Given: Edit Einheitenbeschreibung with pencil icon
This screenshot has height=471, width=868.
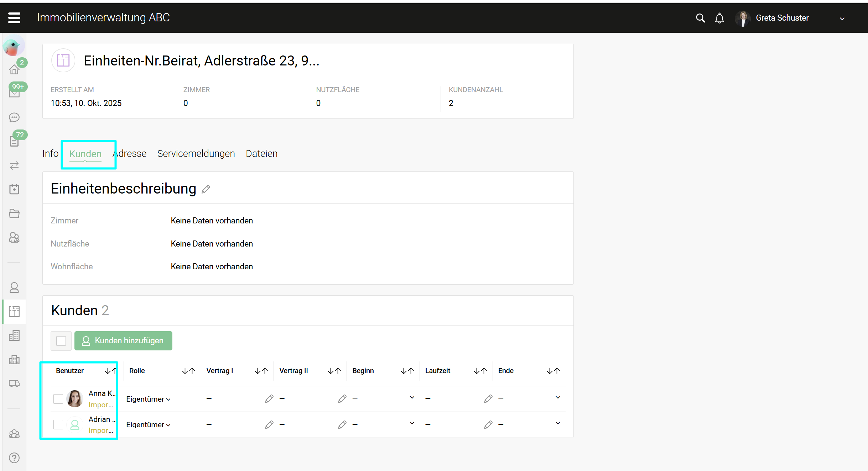Looking at the screenshot, I should pyautogui.click(x=206, y=189).
